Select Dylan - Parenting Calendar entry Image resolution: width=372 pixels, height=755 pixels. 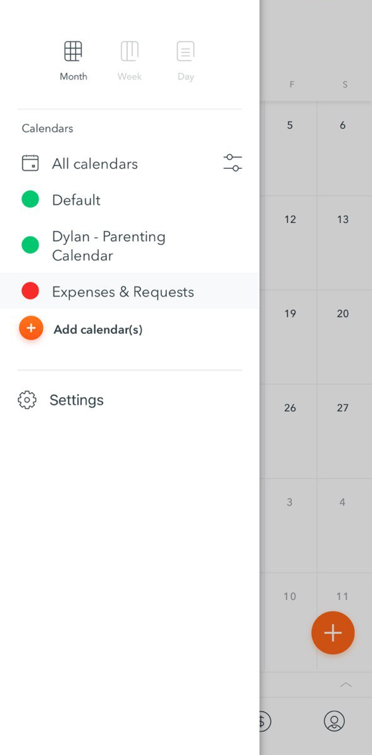pos(109,246)
